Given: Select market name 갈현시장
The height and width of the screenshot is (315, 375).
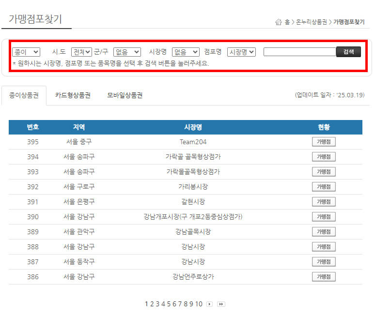Looking at the screenshot, I should pos(193,202).
